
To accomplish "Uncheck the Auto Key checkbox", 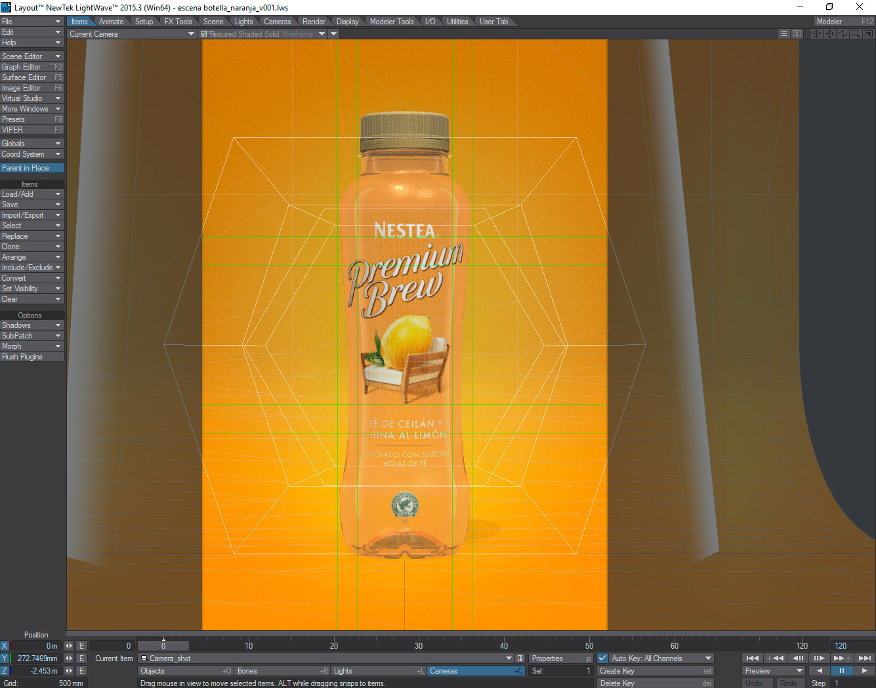I will click(602, 658).
